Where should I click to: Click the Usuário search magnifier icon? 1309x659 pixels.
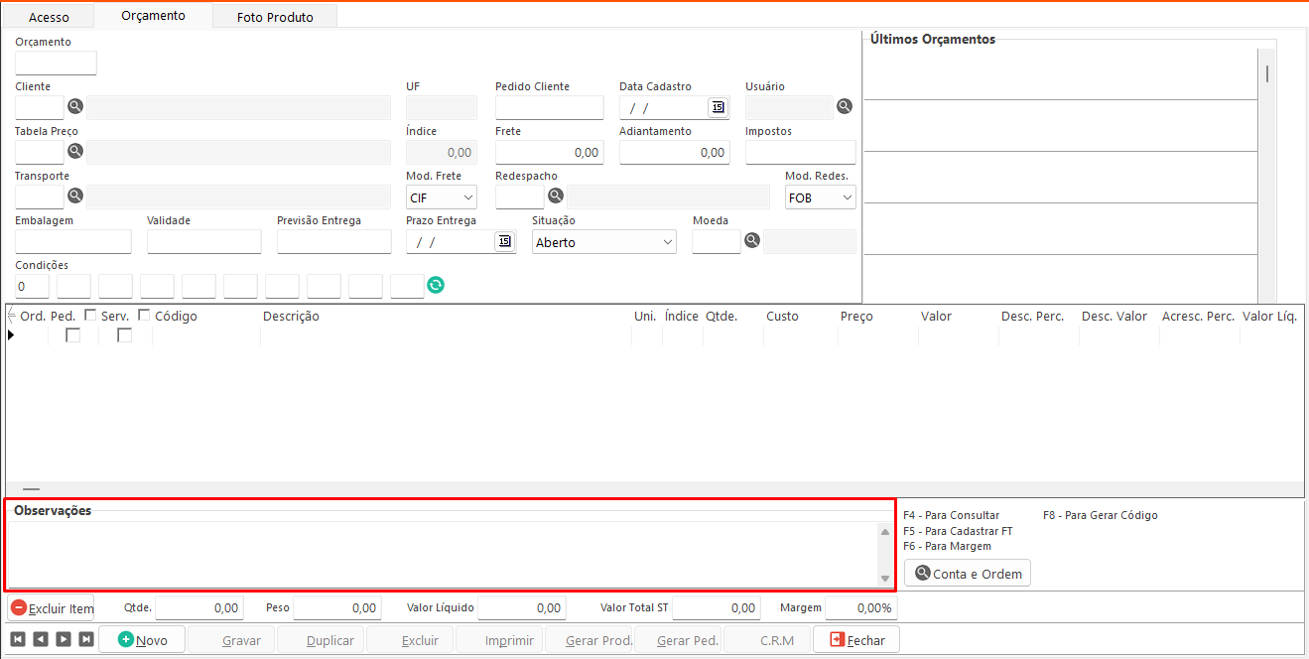[845, 107]
